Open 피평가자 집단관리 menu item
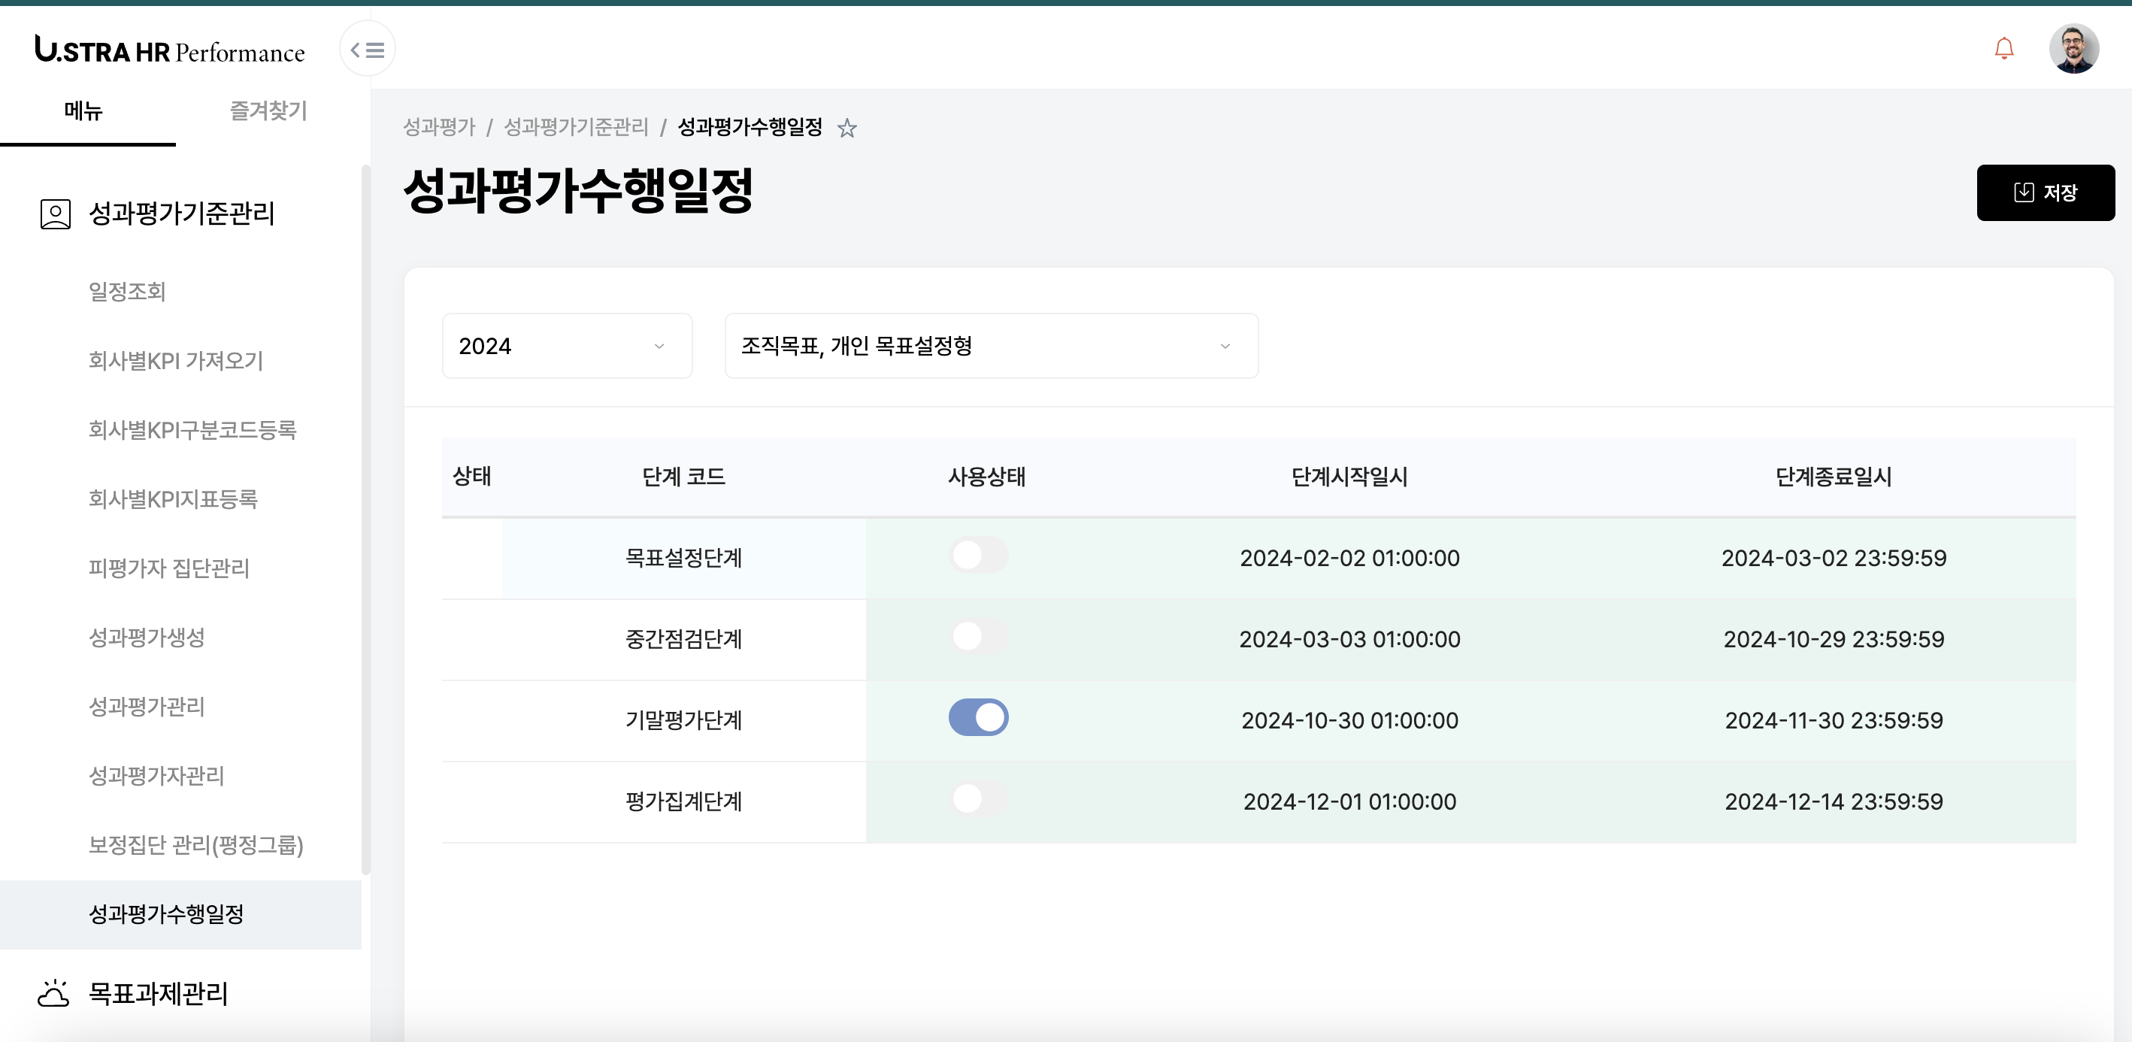The width and height of the screenshot is (2132, 1042). 169,568
